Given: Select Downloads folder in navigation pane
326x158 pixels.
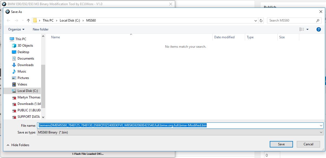Looking at the screenshot, I should (x=25, y=65).
